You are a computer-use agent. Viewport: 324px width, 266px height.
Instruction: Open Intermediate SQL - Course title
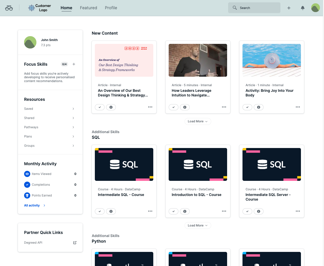[x=121, y=195]
